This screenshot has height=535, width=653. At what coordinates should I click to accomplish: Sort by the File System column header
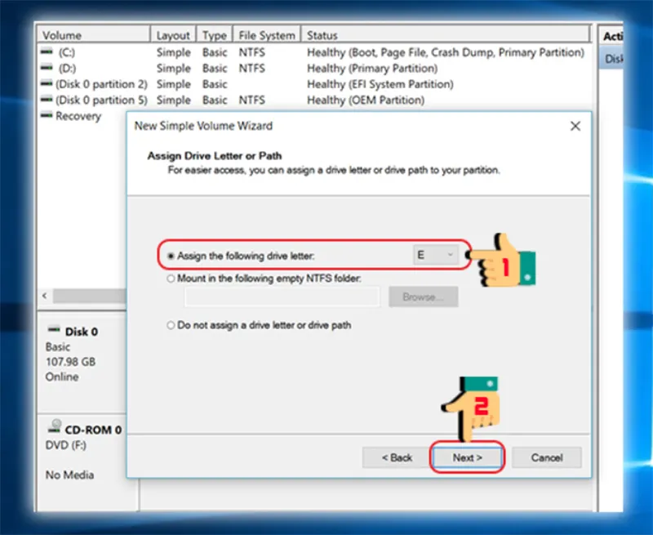coord(267,35)
